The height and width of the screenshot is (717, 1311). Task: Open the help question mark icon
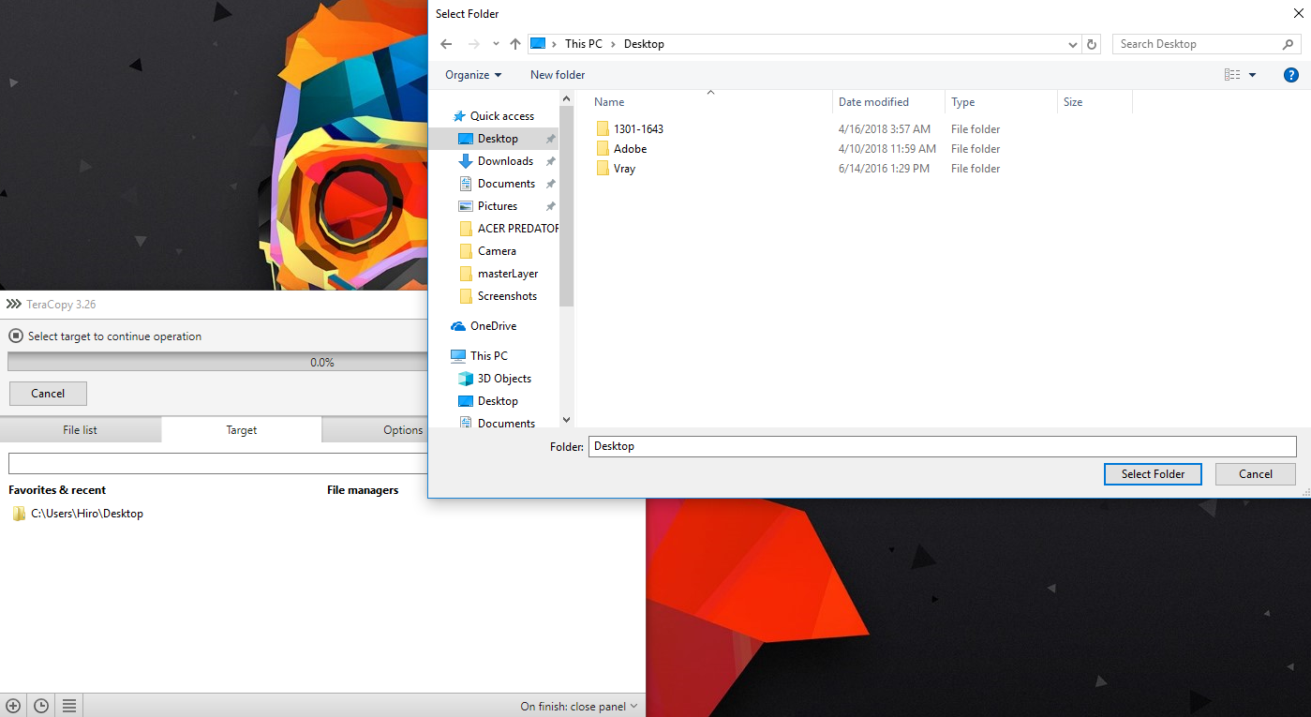1290,75
